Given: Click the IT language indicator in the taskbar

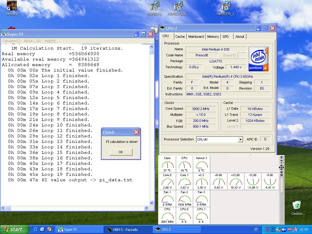Looking at the screenshot, I should (x=256, y=229).
